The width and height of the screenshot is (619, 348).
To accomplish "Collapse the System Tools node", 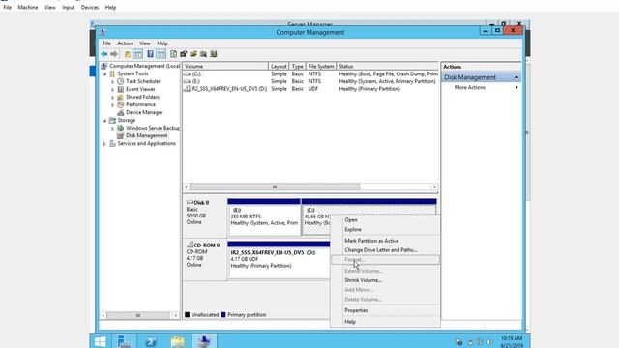I will pos(105,73).
